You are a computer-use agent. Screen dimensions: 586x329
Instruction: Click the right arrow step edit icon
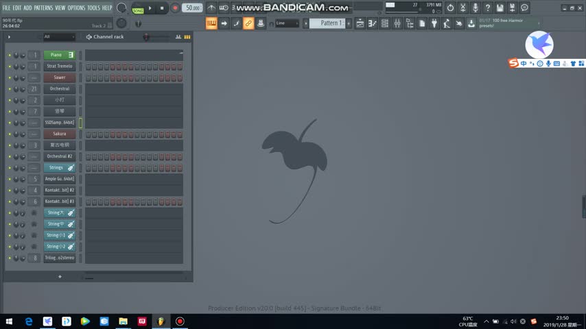[x=224, y=23]
